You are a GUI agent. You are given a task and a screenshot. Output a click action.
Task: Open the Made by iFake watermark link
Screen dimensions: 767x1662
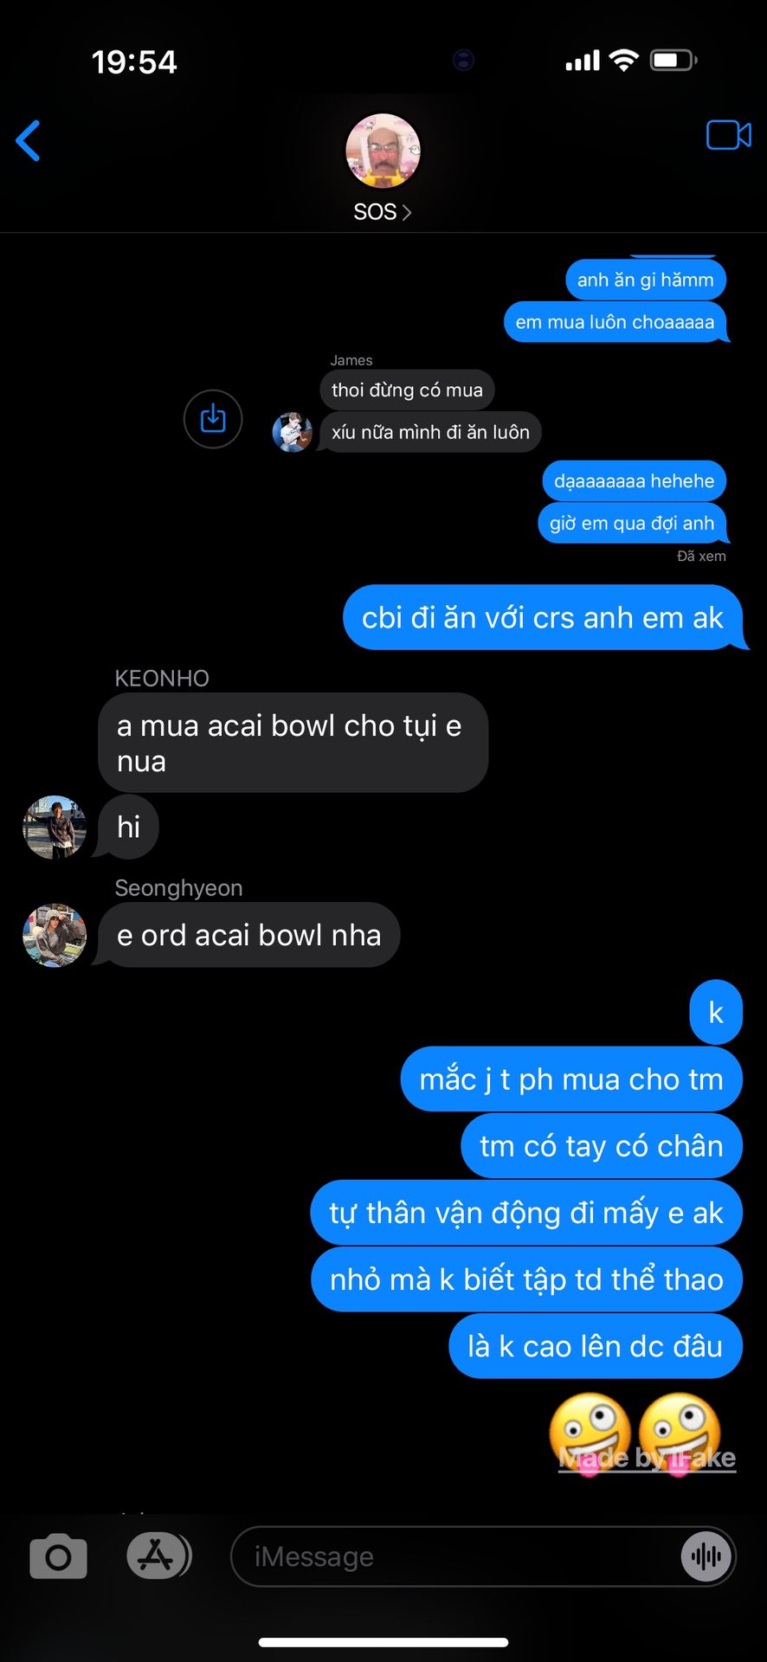click(647, 1459)
